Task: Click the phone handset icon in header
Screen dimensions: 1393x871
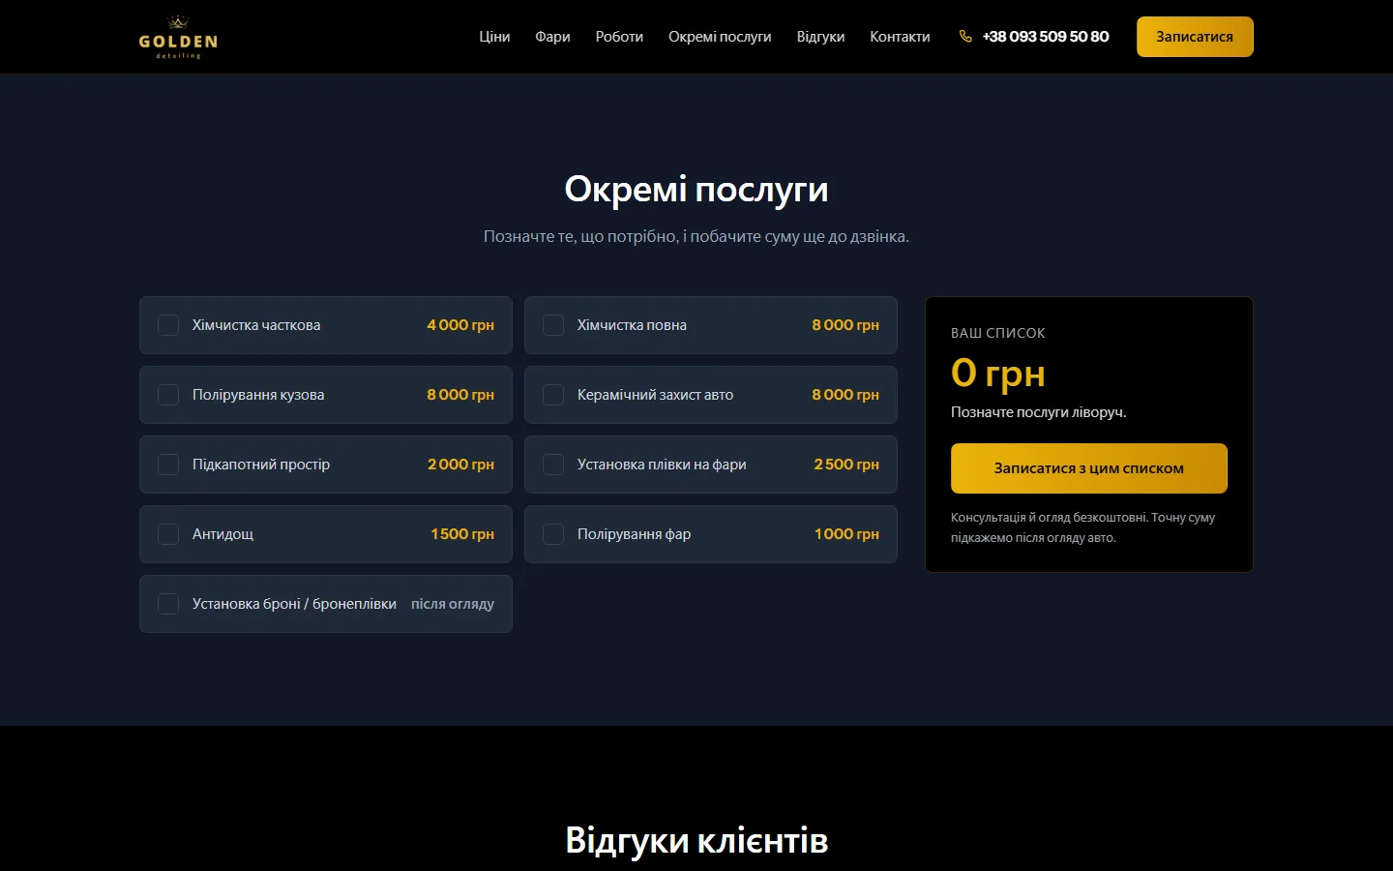Action: [965, 37]
